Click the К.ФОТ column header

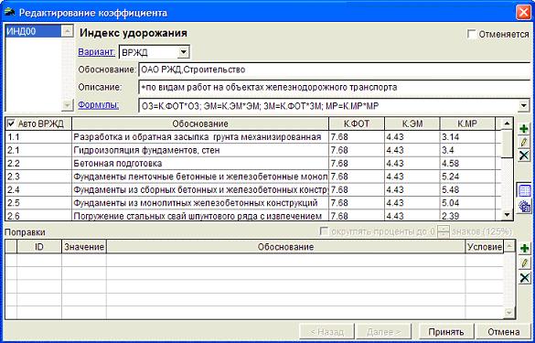(357, 123)
